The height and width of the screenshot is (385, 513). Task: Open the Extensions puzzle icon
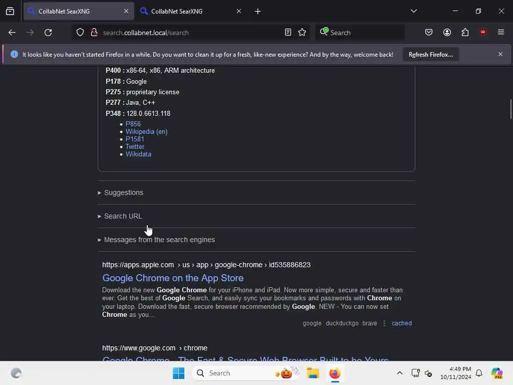tap(465, 33)
